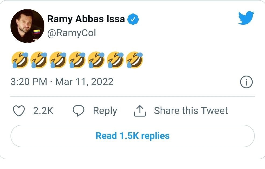Click the sixth laughing emoji in the tweet
265x169 pixels.
115,60
